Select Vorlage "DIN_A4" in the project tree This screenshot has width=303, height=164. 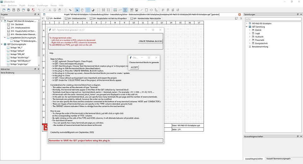[17, 54]
